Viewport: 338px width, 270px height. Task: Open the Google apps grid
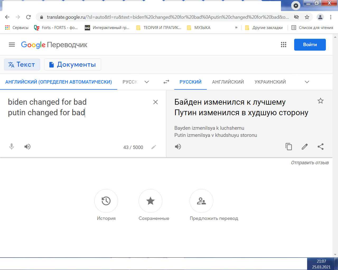tap(284, 45)
